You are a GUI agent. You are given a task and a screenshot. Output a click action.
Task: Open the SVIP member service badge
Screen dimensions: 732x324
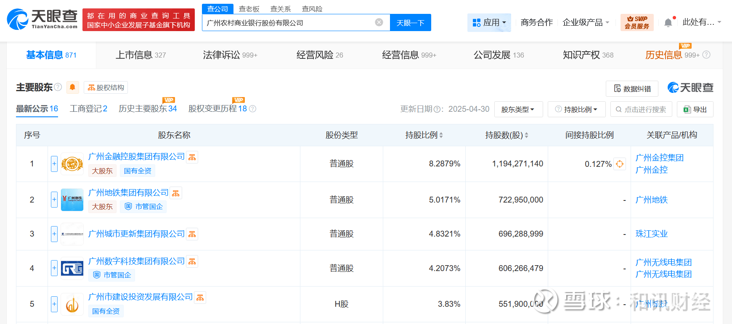(637, 22)
